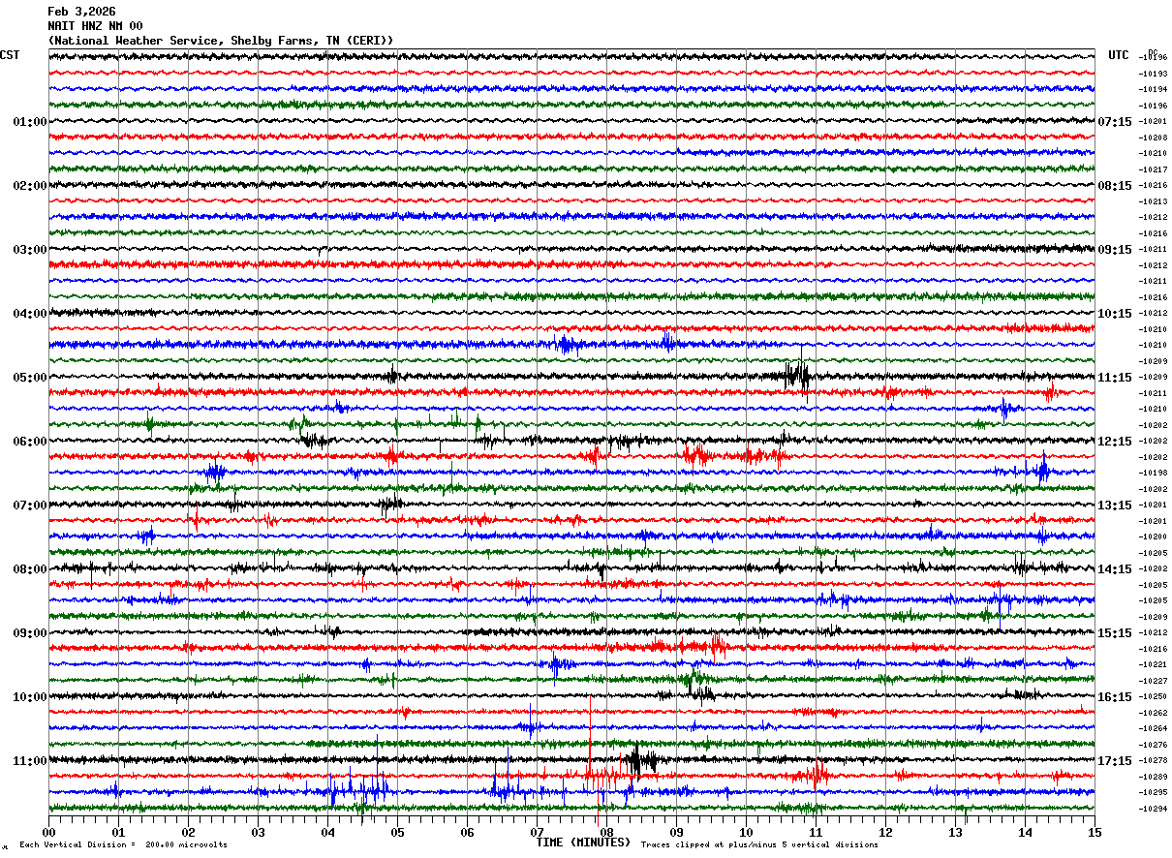Click the date text 'Feb 3,2026'
This screenshot has height=858, width=1172.
pyautogui.click(x=81, y=12)
